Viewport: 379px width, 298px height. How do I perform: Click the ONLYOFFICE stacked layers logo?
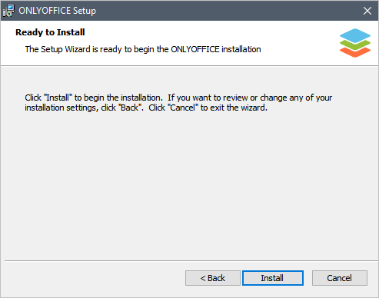click(x=355, y=43)
